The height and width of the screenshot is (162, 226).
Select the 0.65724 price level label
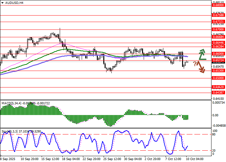pos(218,60)
